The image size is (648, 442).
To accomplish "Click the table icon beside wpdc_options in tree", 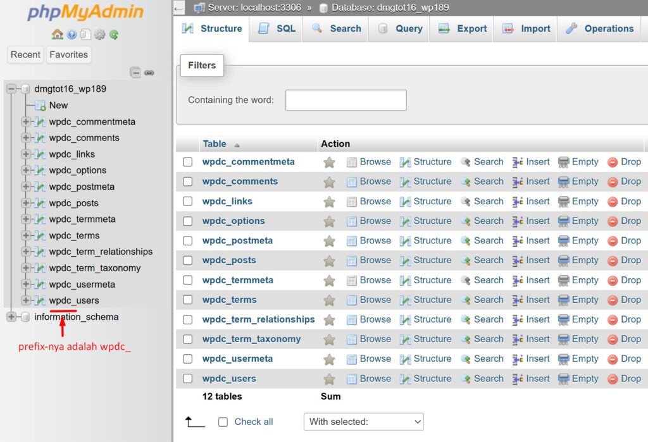I will [x=40, y=170].
